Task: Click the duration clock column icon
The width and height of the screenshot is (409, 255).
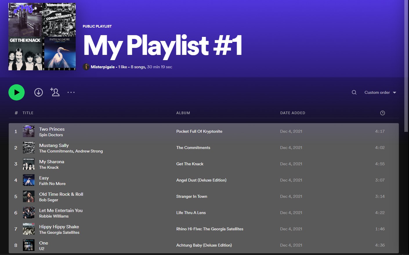Action: point(382,113)
